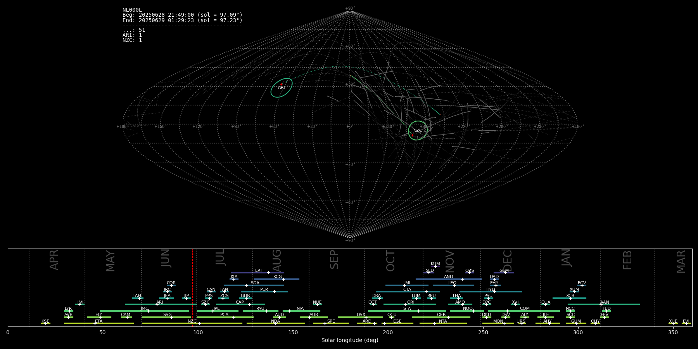Click the NZC radiant label on the sky map
The width and height of the screenshot is (698, 349).
[x=418, y=131]
